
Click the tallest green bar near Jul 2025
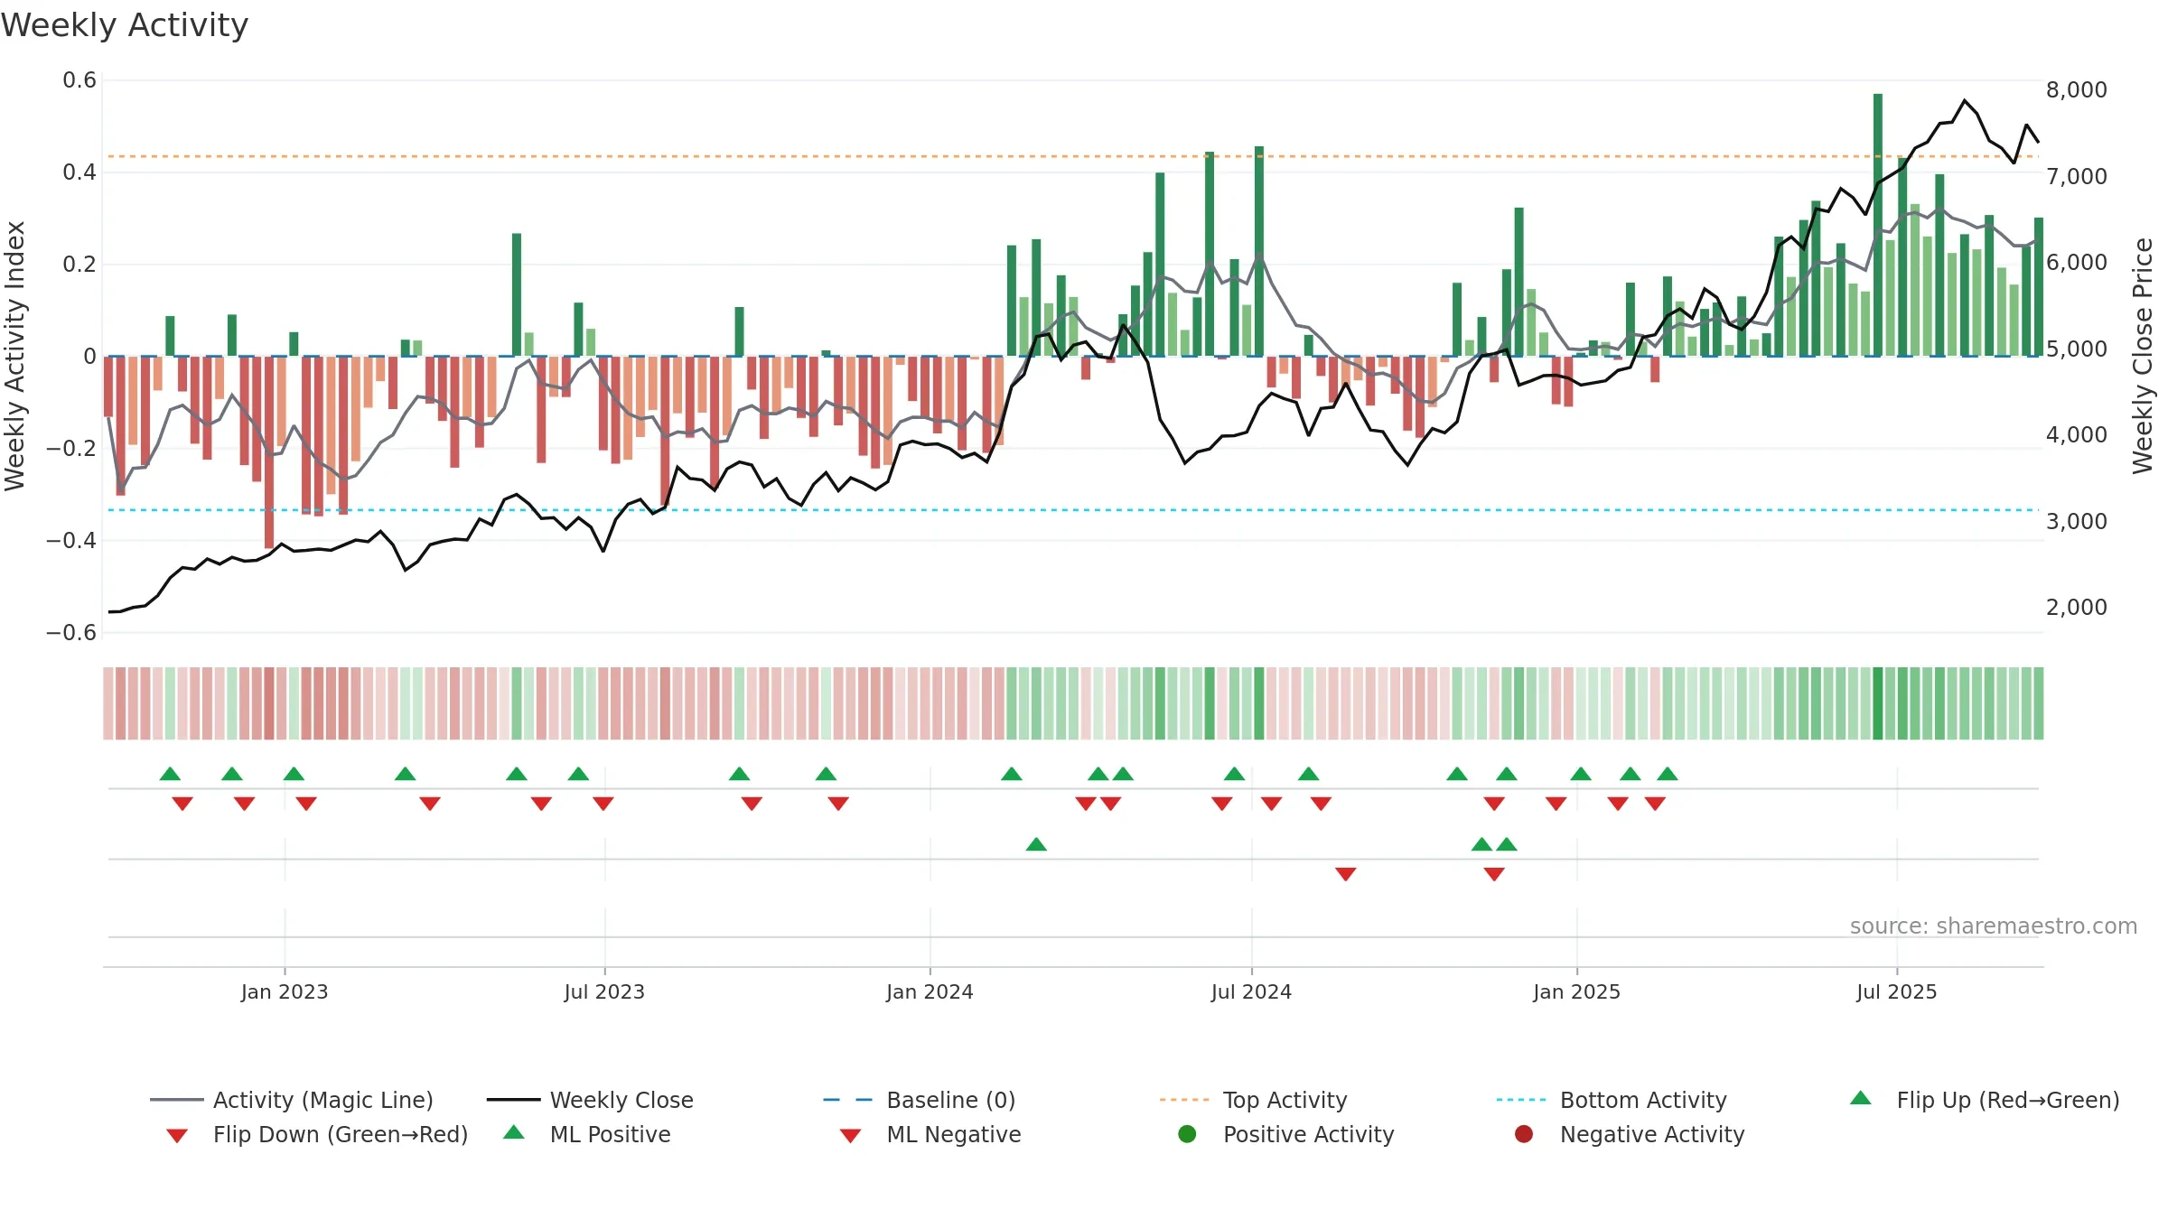[1878, 225]
